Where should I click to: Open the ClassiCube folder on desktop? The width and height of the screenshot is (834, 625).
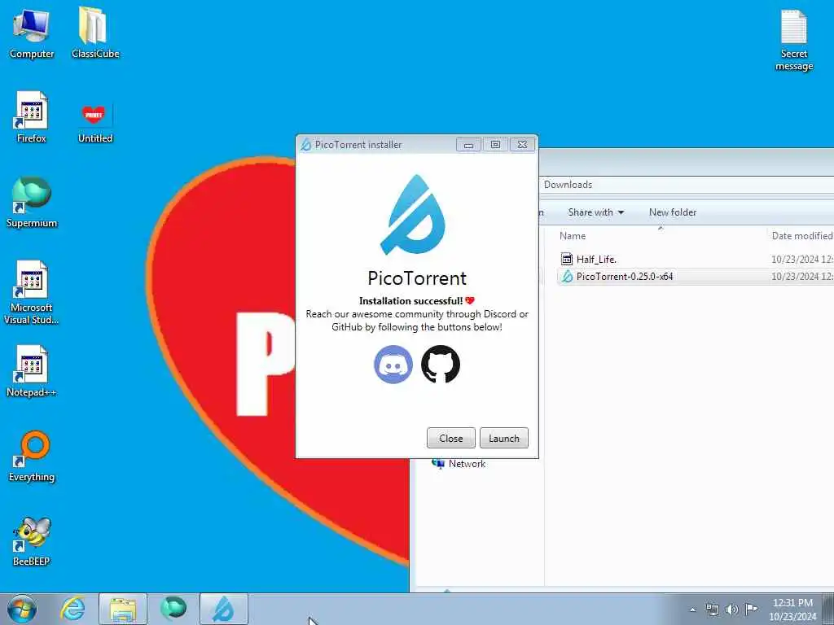point(95,33)
